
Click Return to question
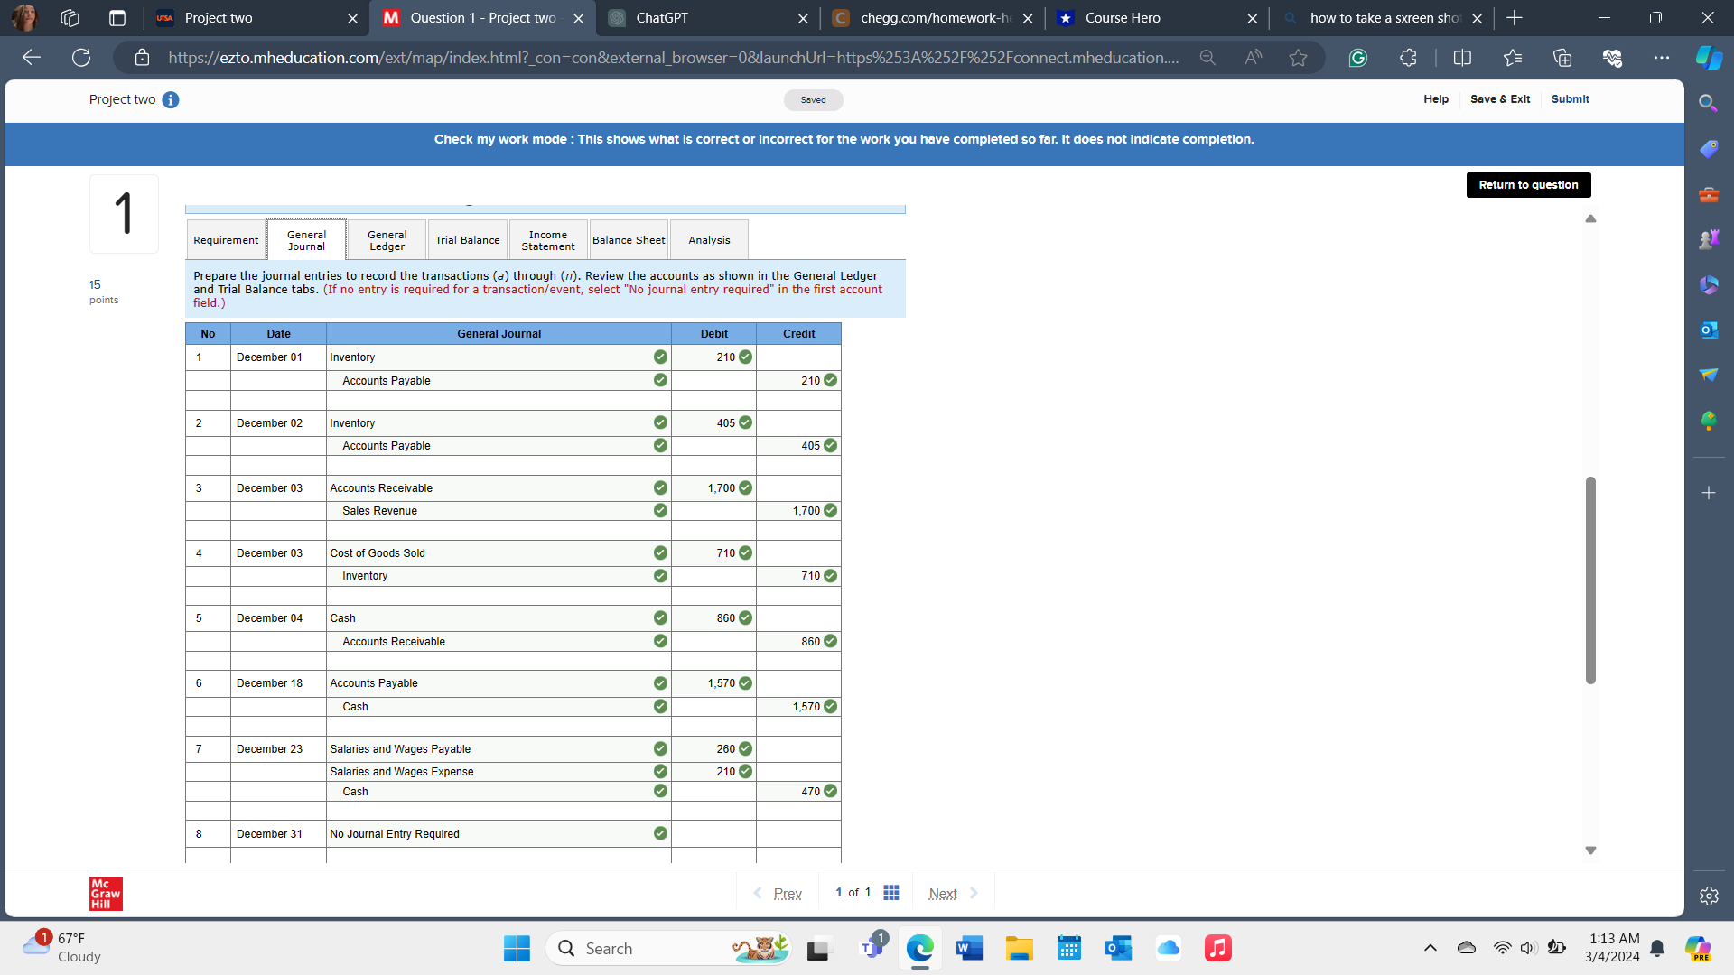[x=1528, y=184]
